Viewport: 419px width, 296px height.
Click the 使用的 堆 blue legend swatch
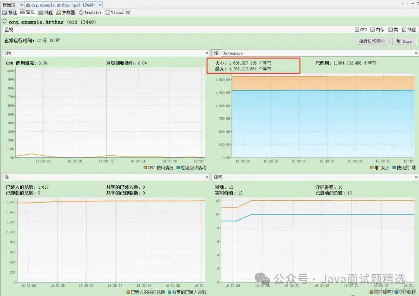394,168
